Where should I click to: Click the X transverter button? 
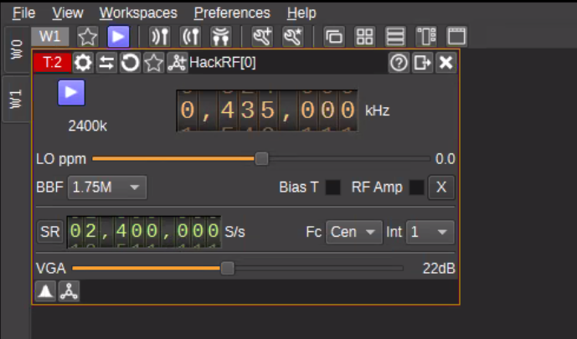[441, 187]
